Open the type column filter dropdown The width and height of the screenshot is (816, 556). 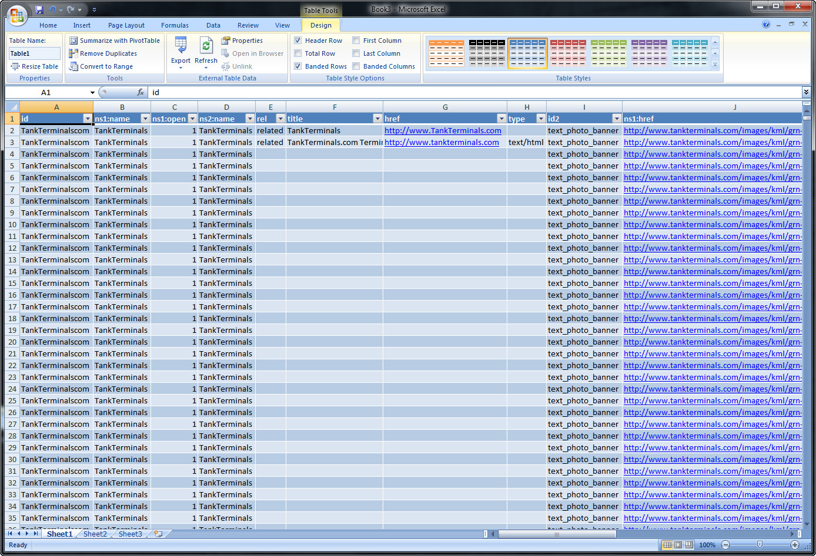(541, 119)
